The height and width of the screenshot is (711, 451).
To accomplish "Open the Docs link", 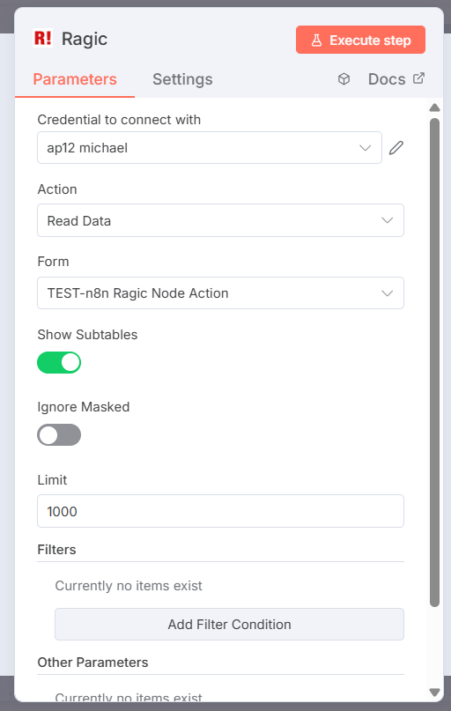I will 387,79.
